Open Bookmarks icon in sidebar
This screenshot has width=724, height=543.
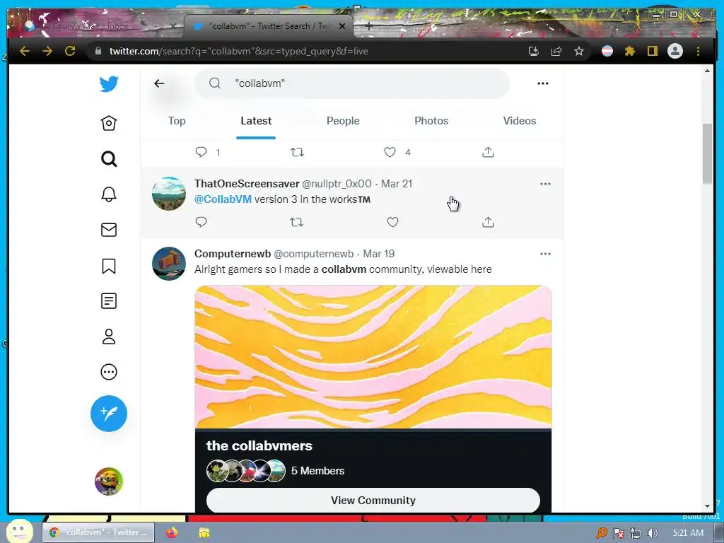pos(109,266)
